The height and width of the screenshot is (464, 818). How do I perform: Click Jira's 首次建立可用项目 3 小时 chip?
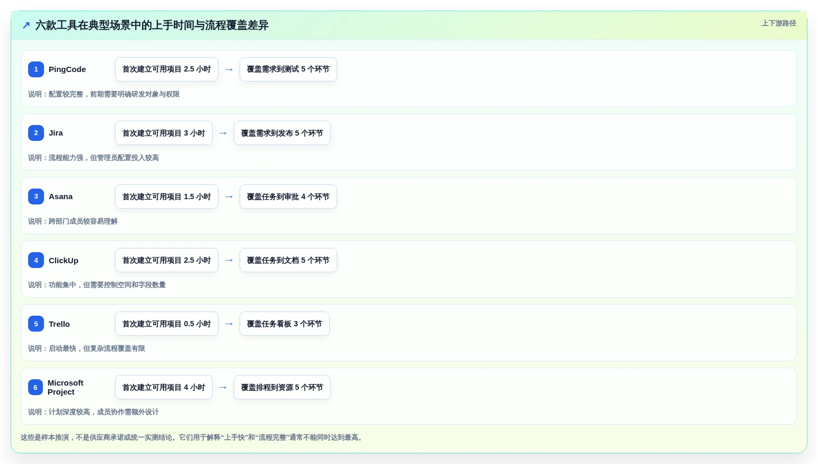point(164,133)
